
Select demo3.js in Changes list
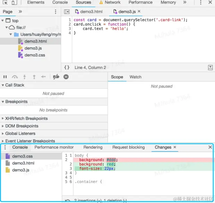pos(31,170)
